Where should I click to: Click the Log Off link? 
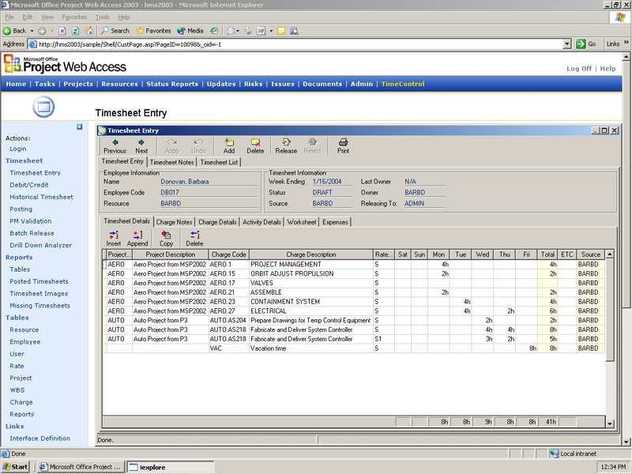coord(579,69)
